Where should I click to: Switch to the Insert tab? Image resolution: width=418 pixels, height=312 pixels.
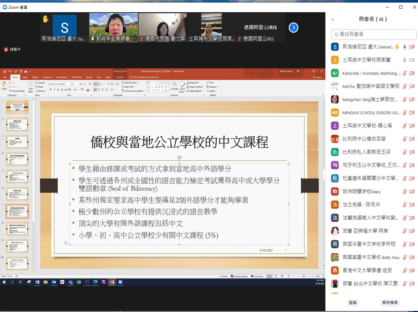[25, 77]
